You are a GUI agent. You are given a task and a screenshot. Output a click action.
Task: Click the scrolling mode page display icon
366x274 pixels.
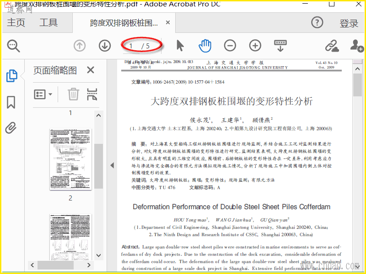coord(280,45)
